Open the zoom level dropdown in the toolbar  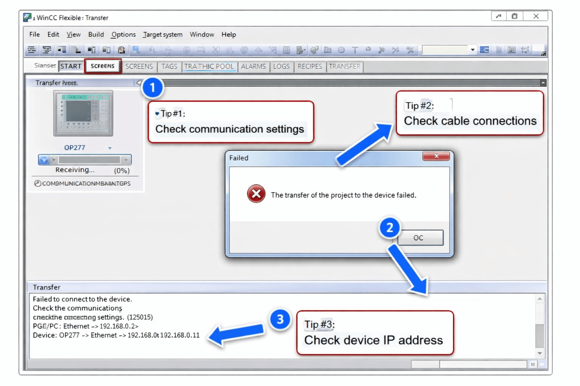pyautogui.click(x=472, y=49)
